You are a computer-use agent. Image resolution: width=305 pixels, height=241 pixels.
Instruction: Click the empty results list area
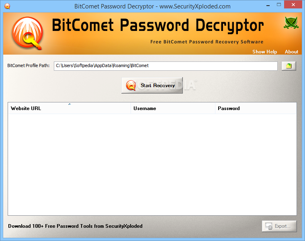click(152, 164)
